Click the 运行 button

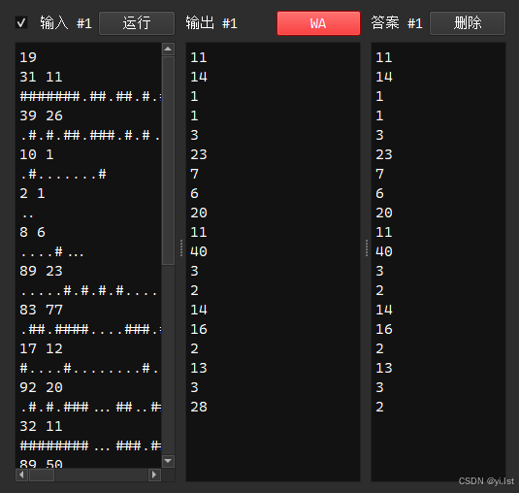click(137, 23)
